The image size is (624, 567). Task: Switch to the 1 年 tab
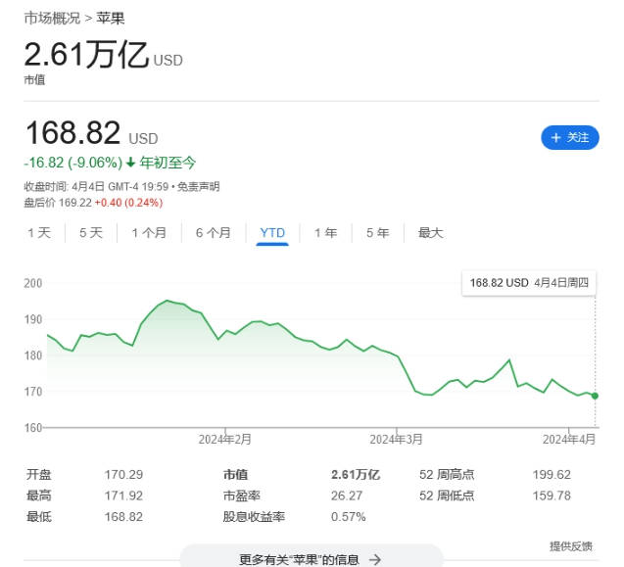tap(325, 233)
